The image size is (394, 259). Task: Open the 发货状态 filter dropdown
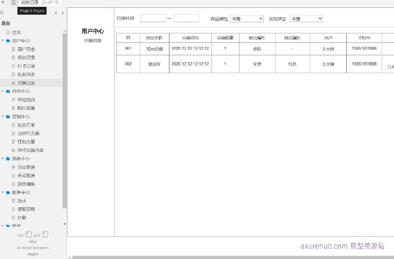[306, 19]
